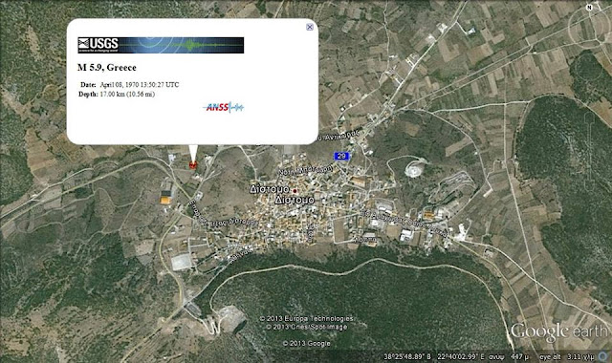Screen dimensions: 612x363
Task: Click the compass north indicator
Action: (x=589, y=7)
